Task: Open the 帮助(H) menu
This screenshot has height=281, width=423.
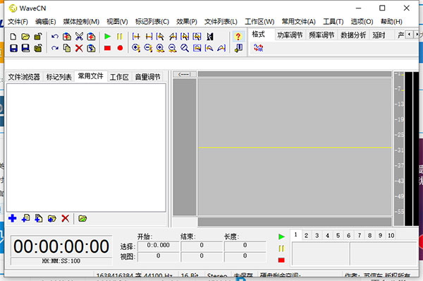Action: [391, 22]
